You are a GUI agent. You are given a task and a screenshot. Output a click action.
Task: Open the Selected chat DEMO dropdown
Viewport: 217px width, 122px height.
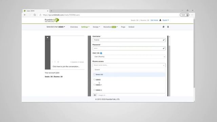click(56, 27)
